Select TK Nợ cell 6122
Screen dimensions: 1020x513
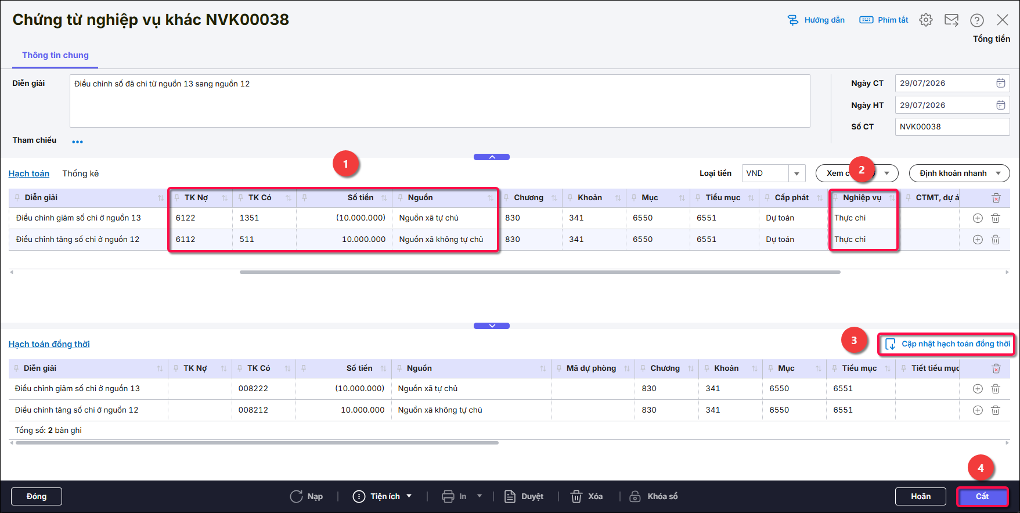(200, 218)
